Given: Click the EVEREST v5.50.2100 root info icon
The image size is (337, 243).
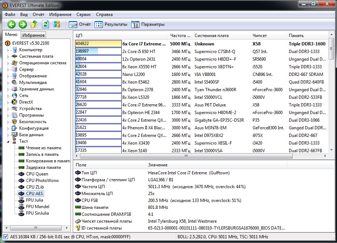Looking at the screenshot, I should 8,43.
